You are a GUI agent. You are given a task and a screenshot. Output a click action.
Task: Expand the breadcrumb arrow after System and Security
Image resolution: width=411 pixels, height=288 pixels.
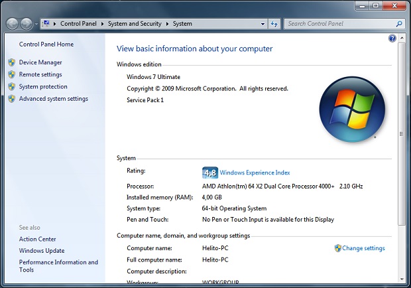click(168, 24)
